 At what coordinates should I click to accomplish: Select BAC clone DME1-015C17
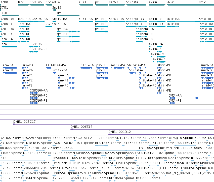114,124
